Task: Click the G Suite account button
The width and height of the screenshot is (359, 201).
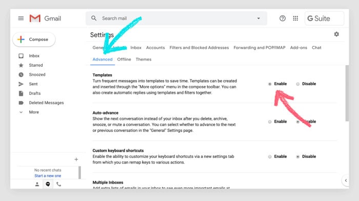Action: click(x=324, y=18)
